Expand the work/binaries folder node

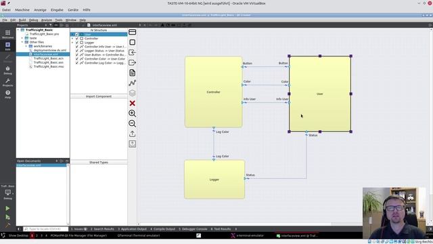(x=26, y=46)
